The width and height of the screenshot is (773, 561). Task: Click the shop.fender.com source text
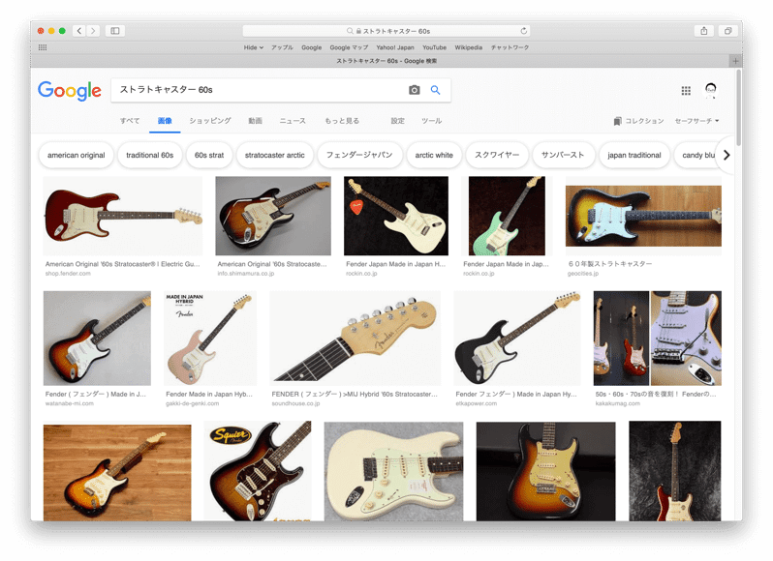(x=68, y=274)
